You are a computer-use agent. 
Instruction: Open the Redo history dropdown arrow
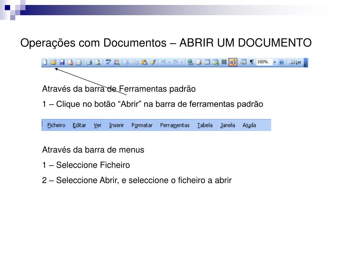[182, 63]
